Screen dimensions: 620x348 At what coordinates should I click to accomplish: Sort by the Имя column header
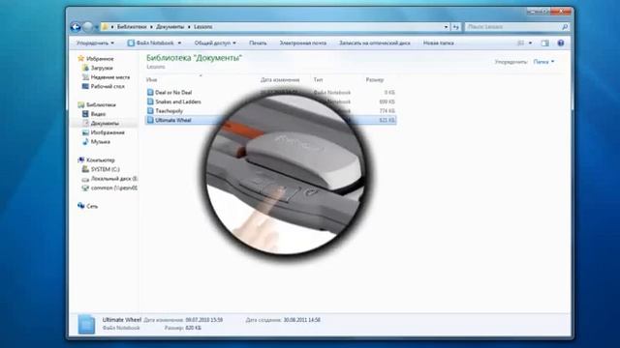click(152, 79)
